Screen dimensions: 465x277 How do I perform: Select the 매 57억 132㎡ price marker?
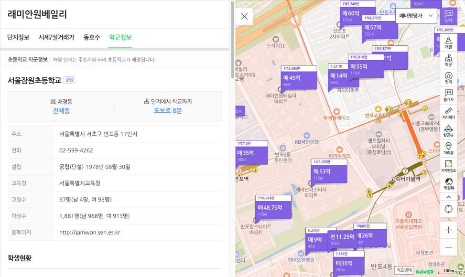(379, 27)
